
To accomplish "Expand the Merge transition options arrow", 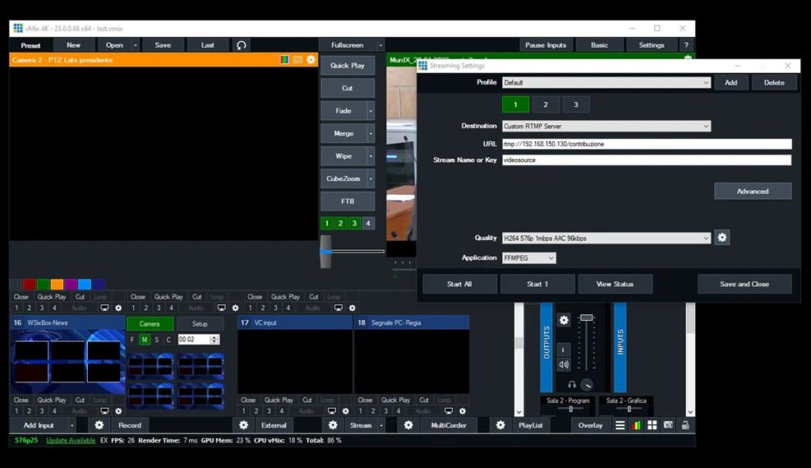I will click(x=371, y=133).
